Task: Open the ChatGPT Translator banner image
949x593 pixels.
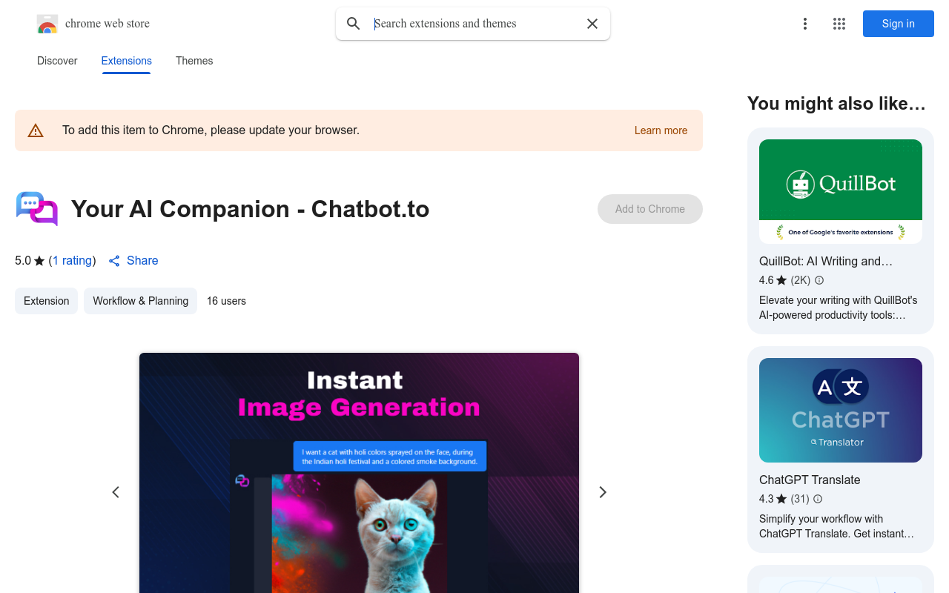Action: click(841, 410)
